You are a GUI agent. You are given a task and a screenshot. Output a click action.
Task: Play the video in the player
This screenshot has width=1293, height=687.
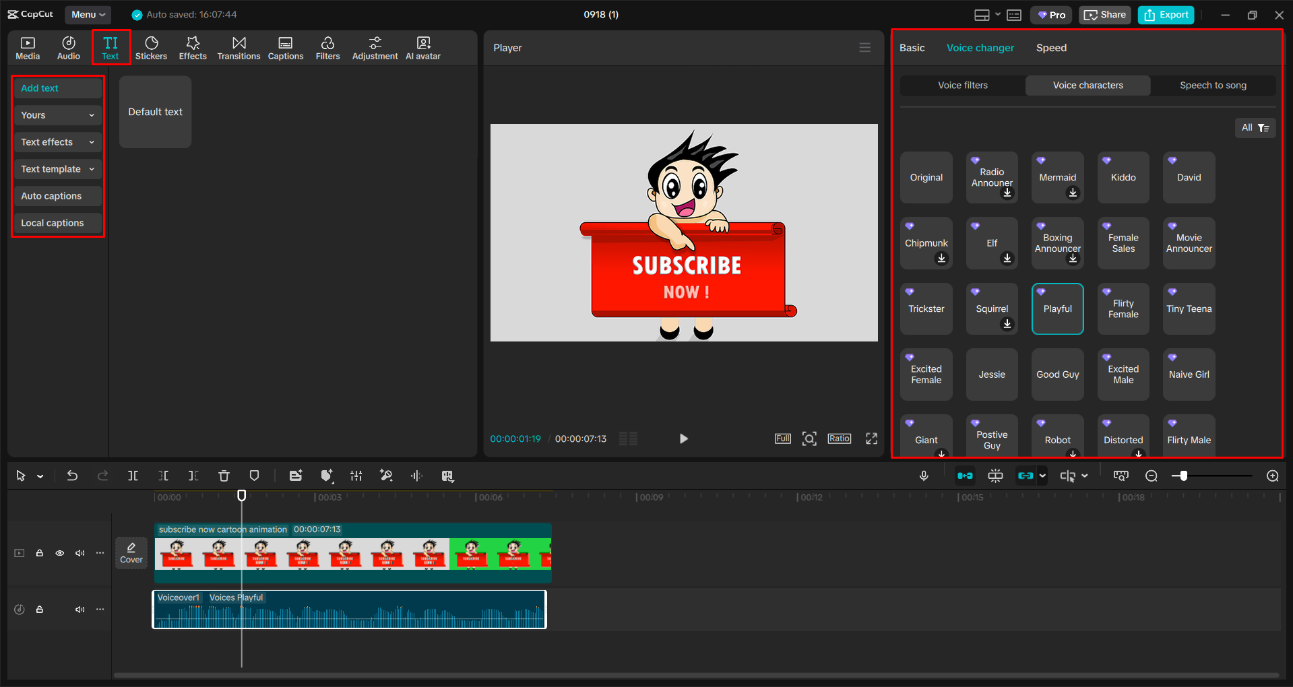[683, 438]
